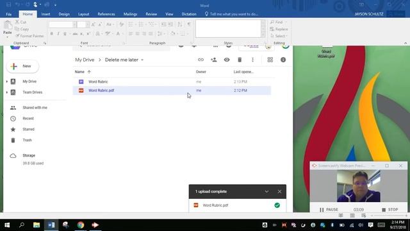The image size is (410, 231).
Task: Switch to the View tab
Action: pos(169,14)
